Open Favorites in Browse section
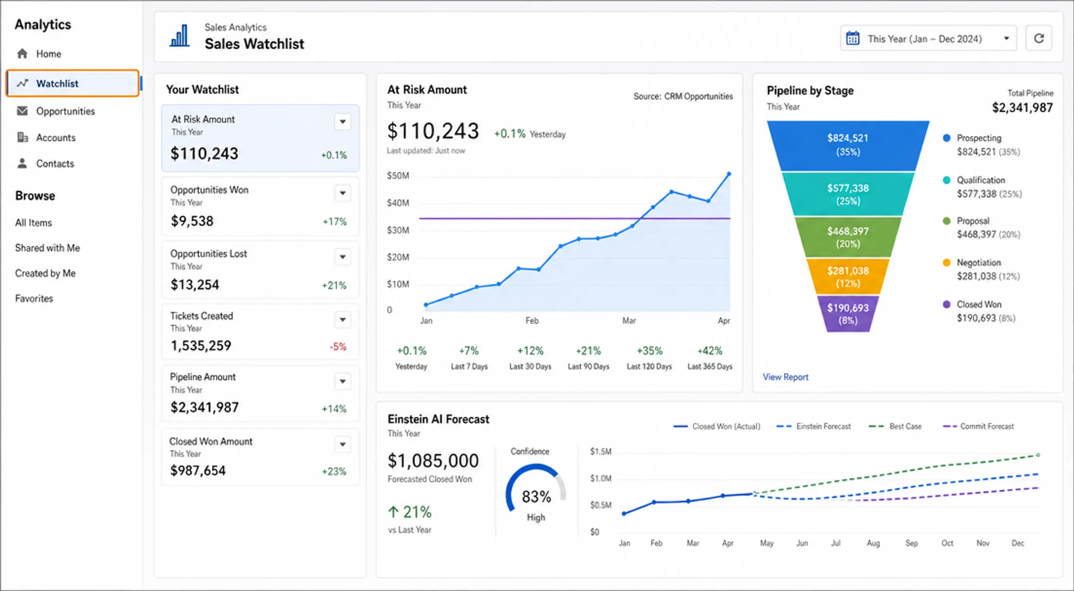1074x591 pixels. coord(34,298)
